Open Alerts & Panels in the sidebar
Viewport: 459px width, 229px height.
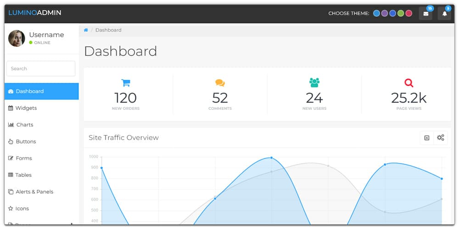42,191
